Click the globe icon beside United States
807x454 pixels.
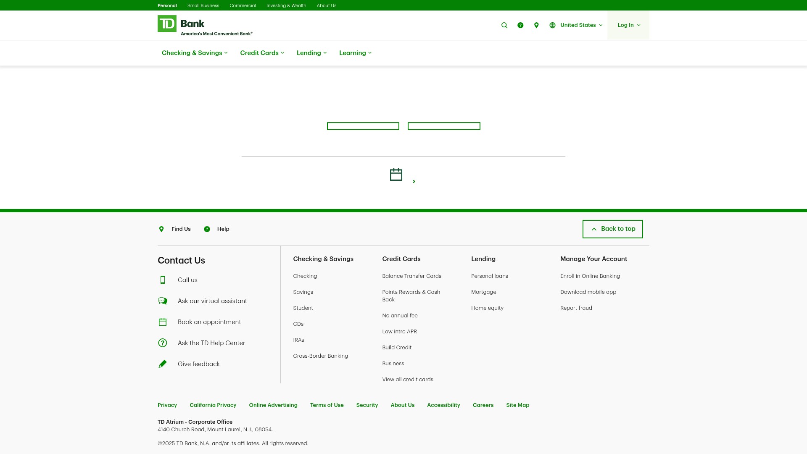(x=552, y=25)
